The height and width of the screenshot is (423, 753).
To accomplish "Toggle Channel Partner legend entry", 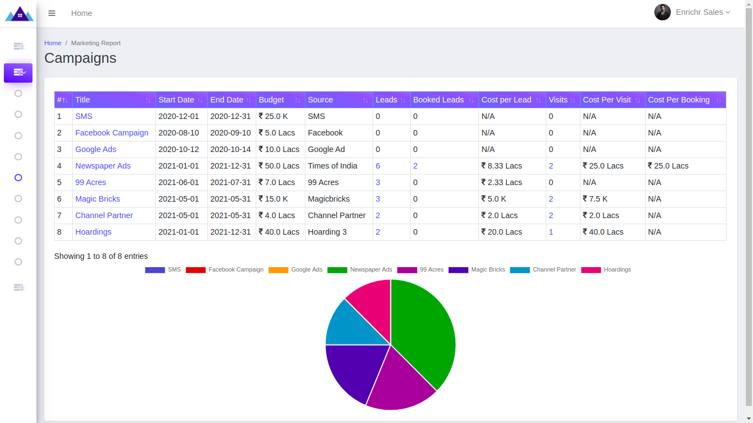I will coord(543,270).
